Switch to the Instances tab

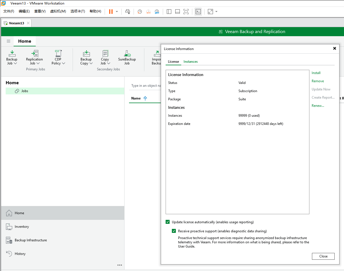[191, 62]
